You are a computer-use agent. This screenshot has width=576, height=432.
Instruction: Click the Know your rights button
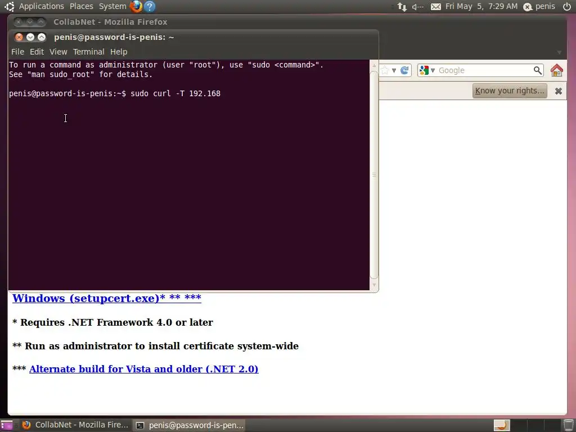(510, 91)
